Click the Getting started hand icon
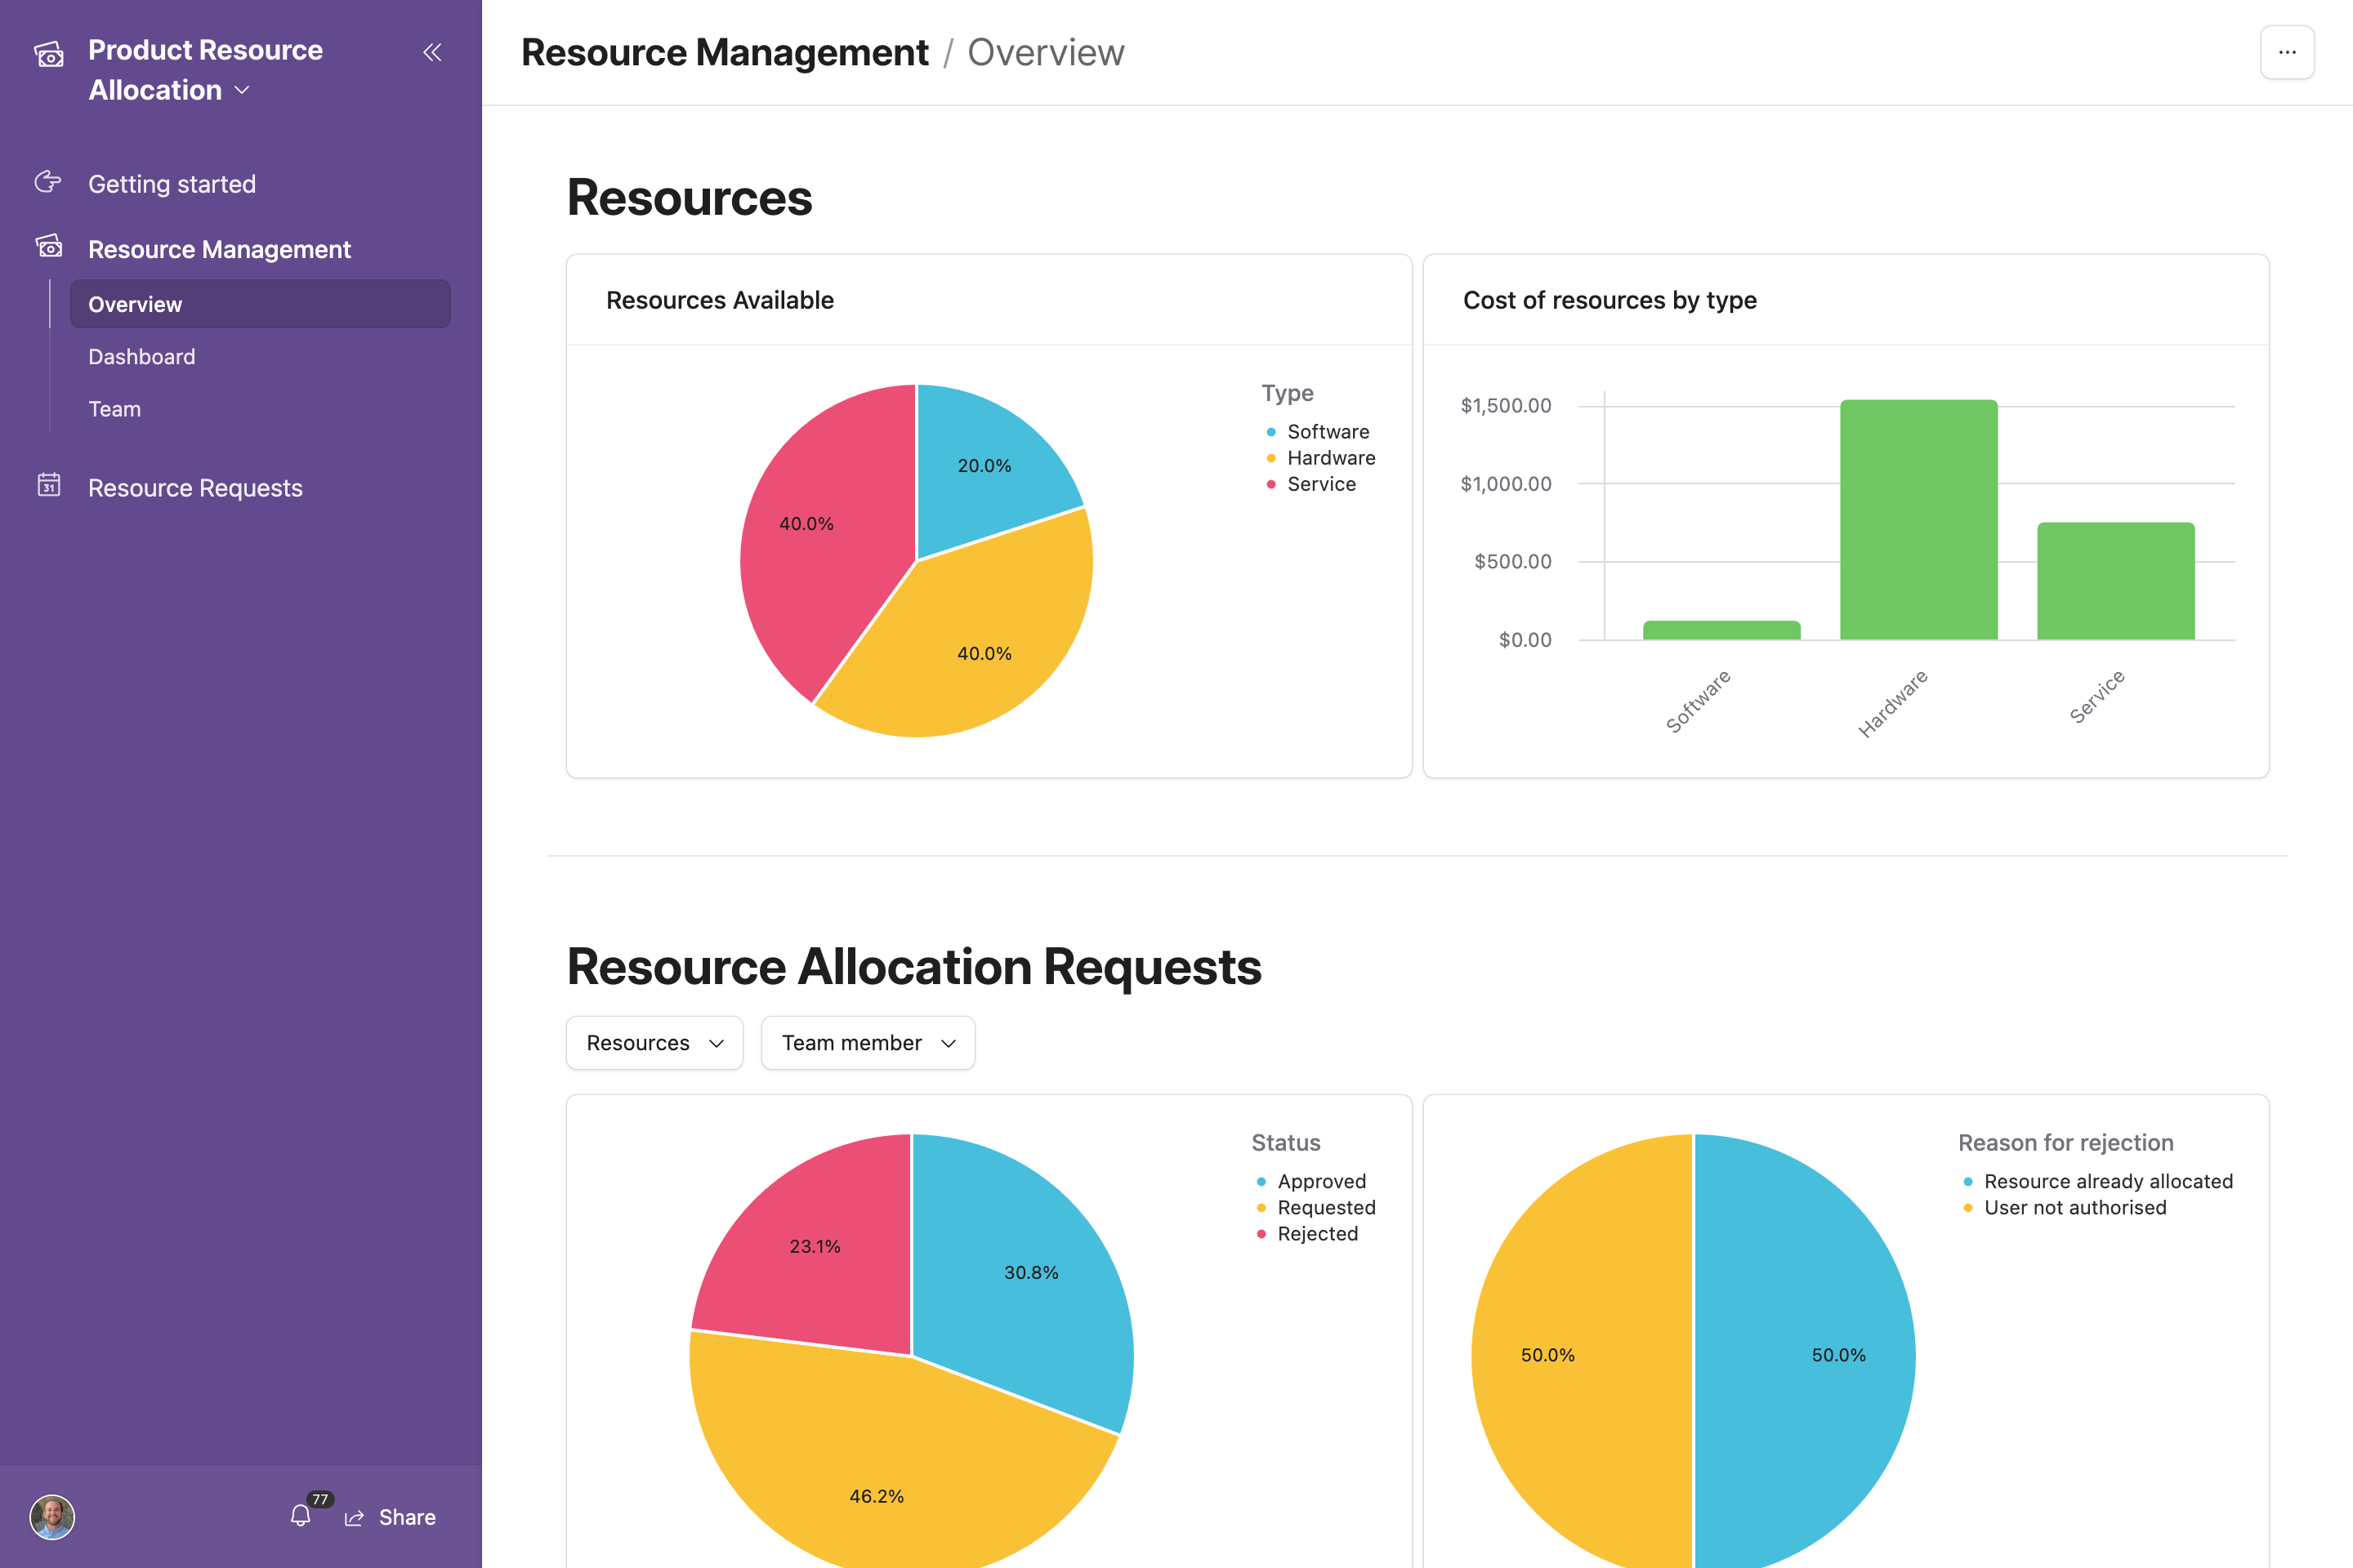The width and height of the screenshot is (2353, 1568). 47,182
